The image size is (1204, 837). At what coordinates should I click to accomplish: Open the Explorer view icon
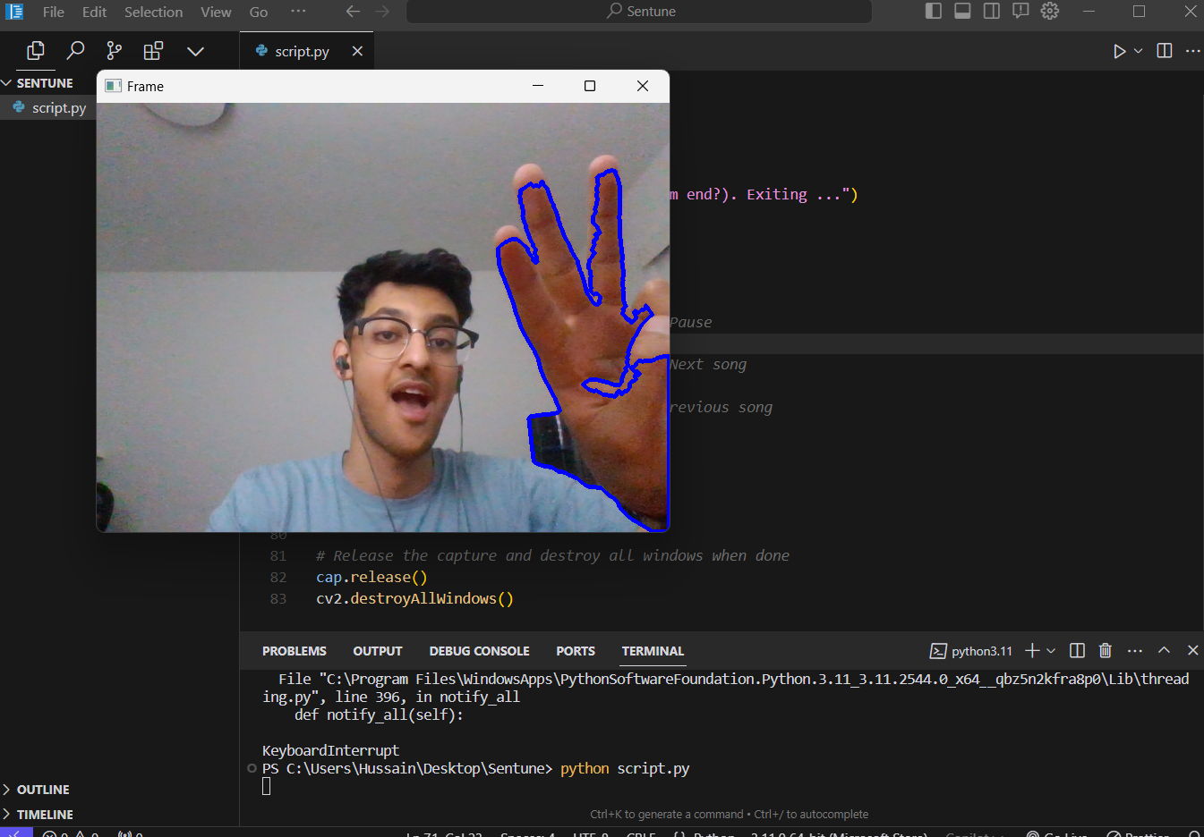(36, 51)
